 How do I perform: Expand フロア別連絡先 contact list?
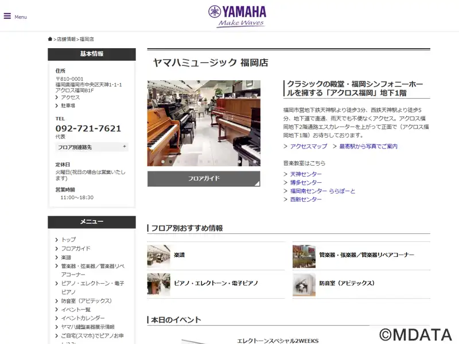tap(92, 147)
